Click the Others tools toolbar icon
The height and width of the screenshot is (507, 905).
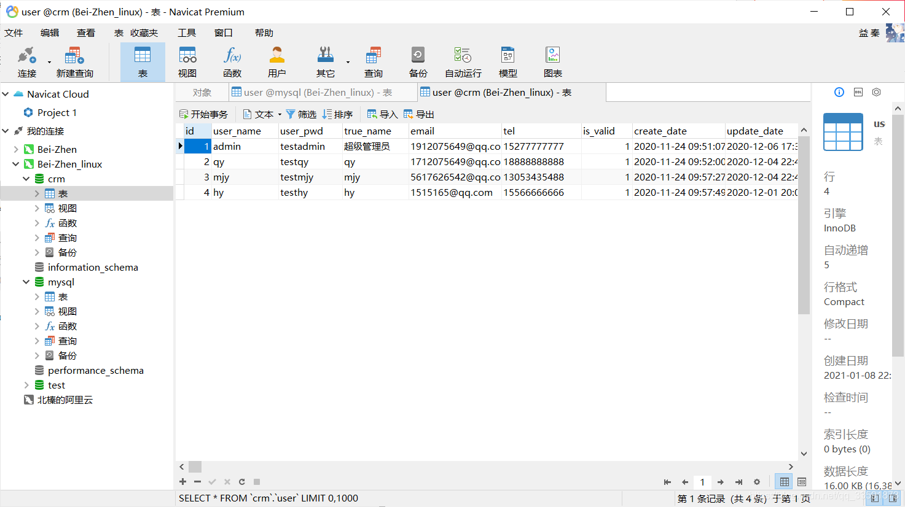pyautogui.click(x=325, y=61)
